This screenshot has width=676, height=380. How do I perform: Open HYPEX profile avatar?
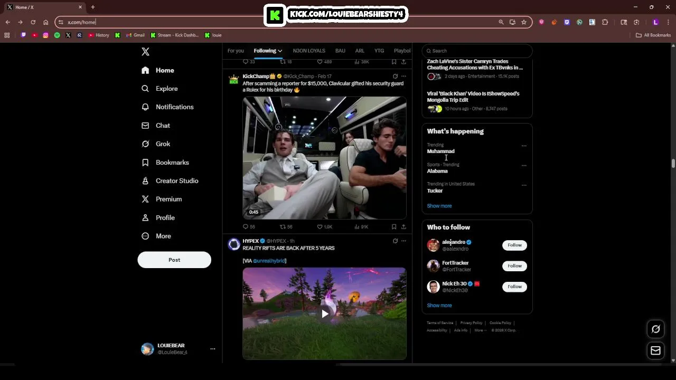tap(233, 244)
